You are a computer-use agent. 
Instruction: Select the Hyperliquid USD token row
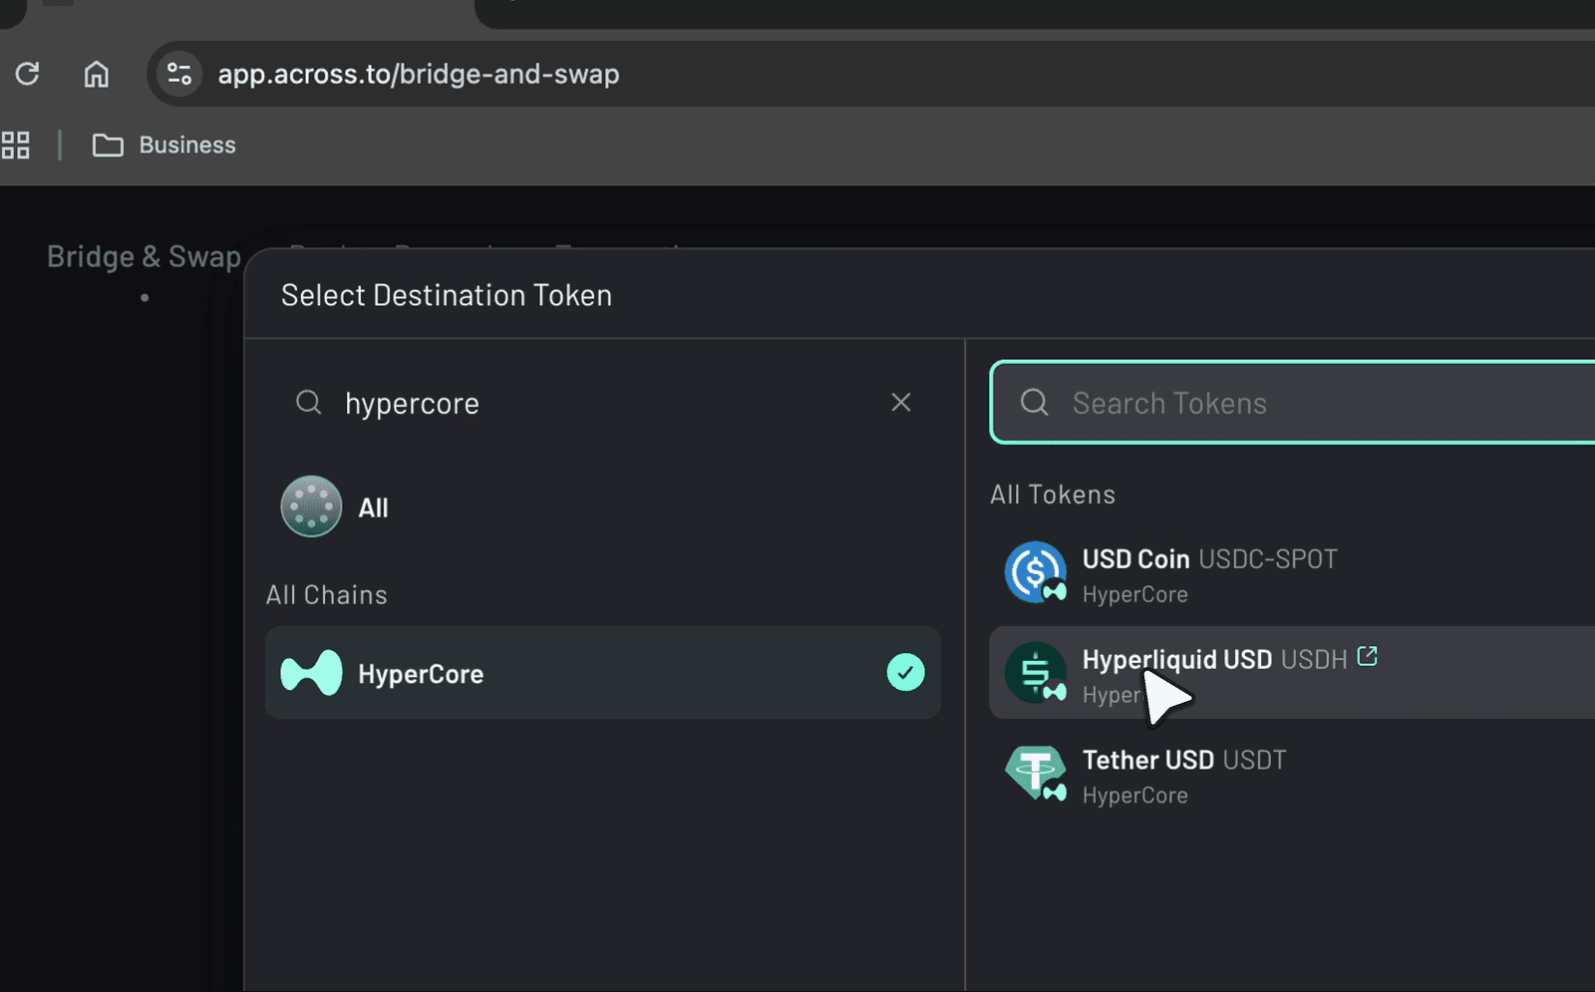coord(1246,673)
